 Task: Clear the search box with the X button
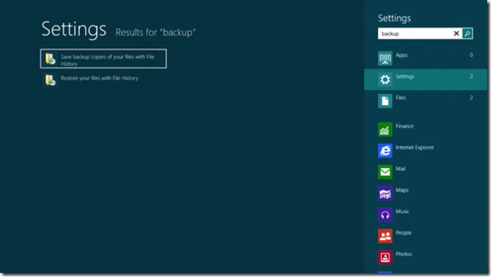456,33
